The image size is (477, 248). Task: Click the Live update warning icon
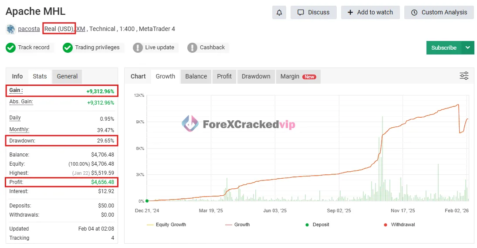point(138,48)
